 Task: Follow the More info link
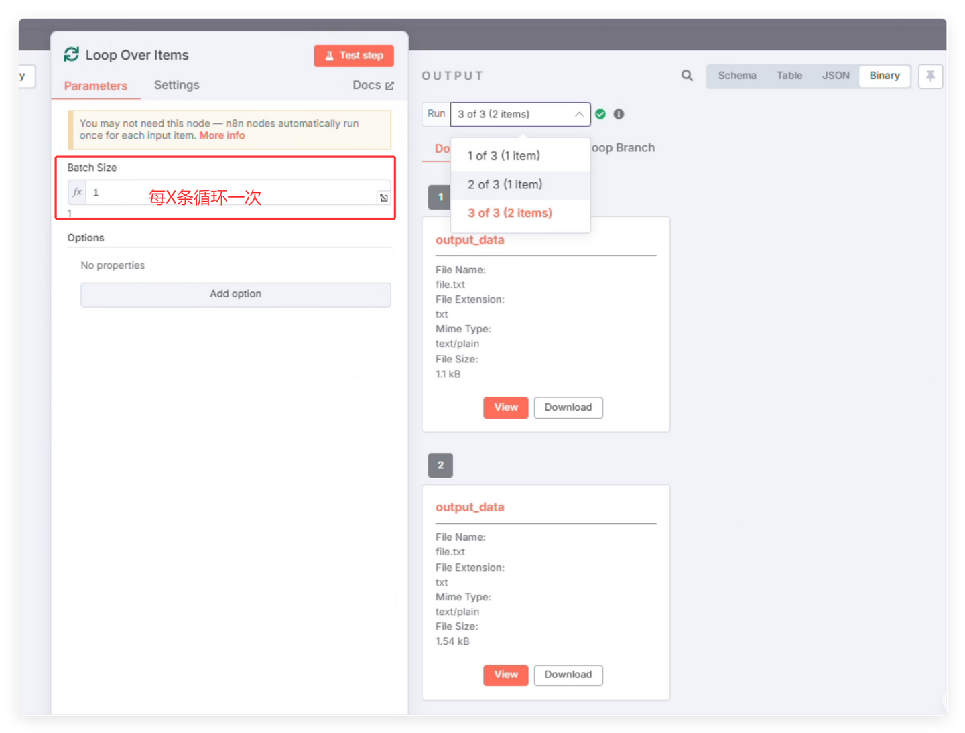tap(222, 135)
